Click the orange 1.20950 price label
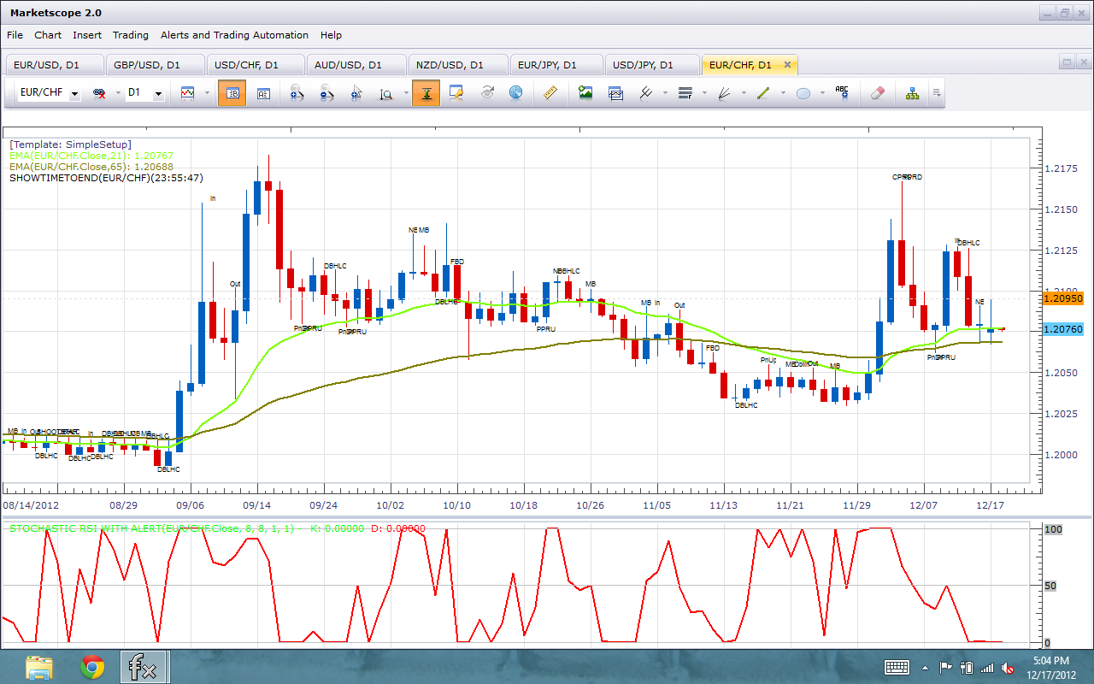The height and width of the screenshot is (684, 1094). coord(1063,298)
